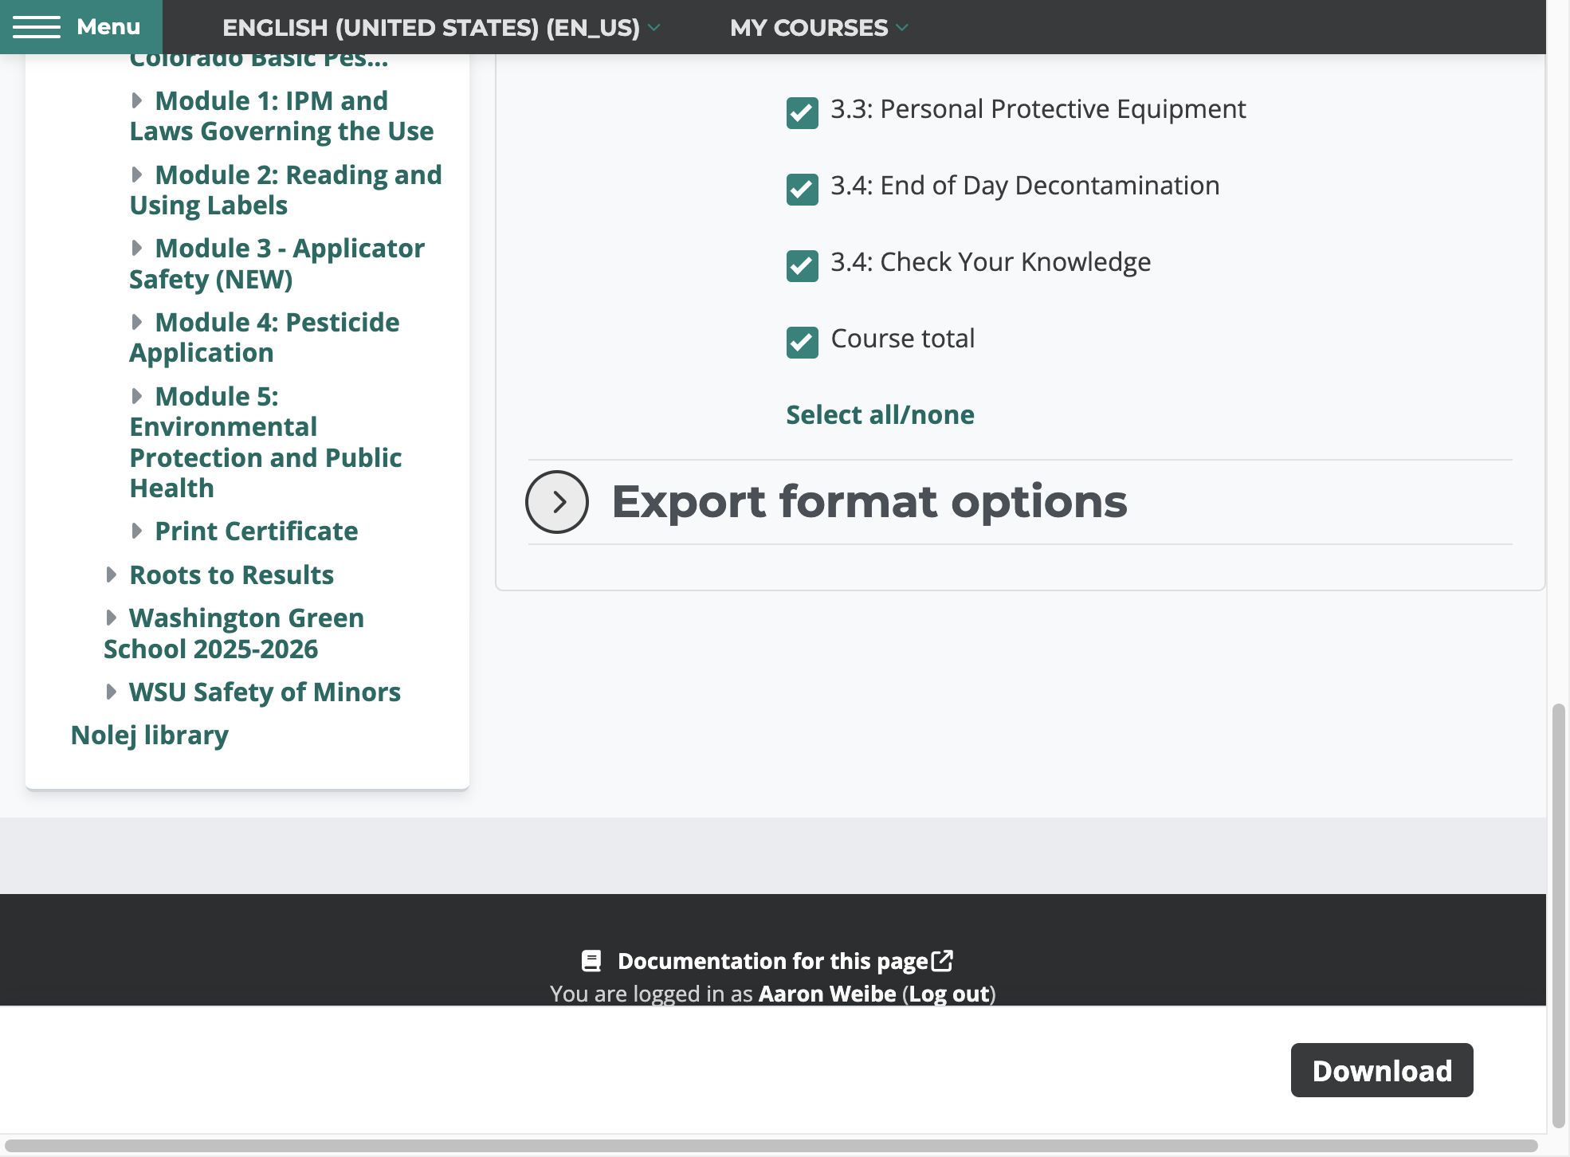The height and width of the screenshot is (1157, 1570).
Task: Open the English (United States) language dropdown
Action: tap(441, 27)
